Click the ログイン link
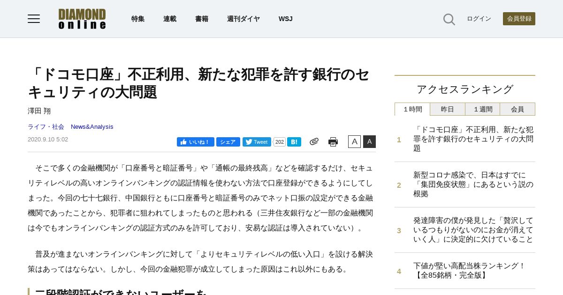This screenshot has height=295, width=563. coord(479,19)
